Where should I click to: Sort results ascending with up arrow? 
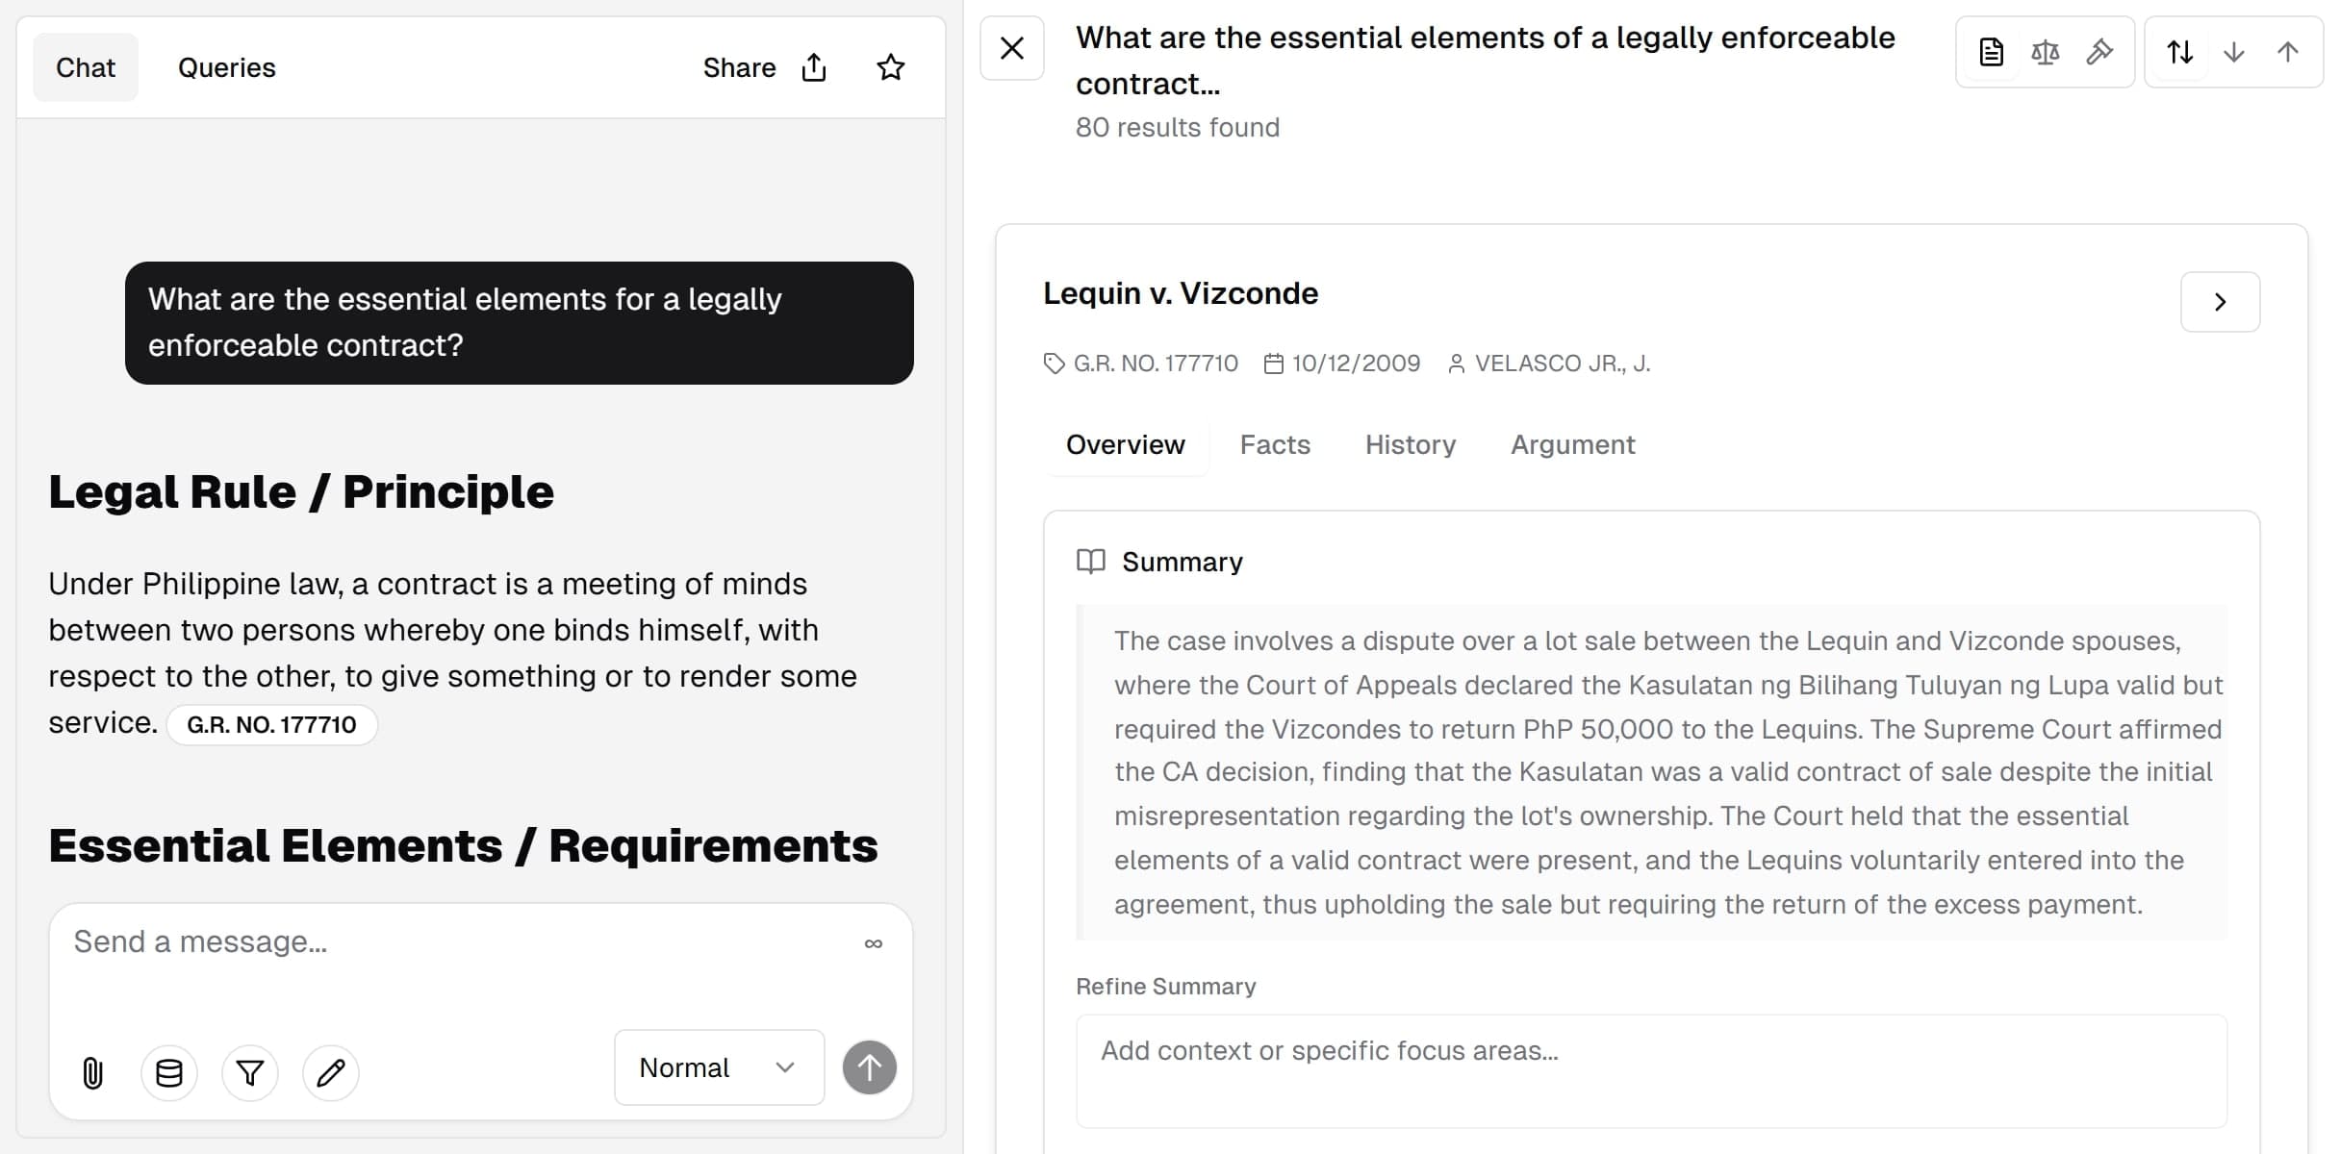point(2288,52)
